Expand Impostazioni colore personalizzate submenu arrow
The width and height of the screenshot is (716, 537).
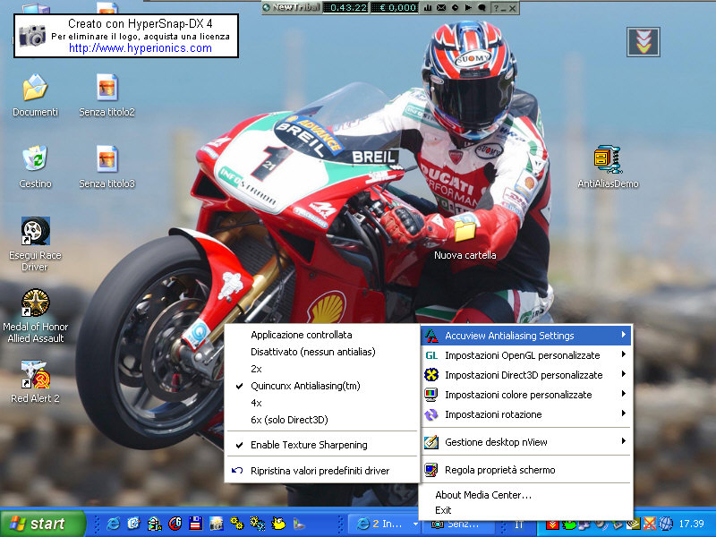[x=623, y=394]
